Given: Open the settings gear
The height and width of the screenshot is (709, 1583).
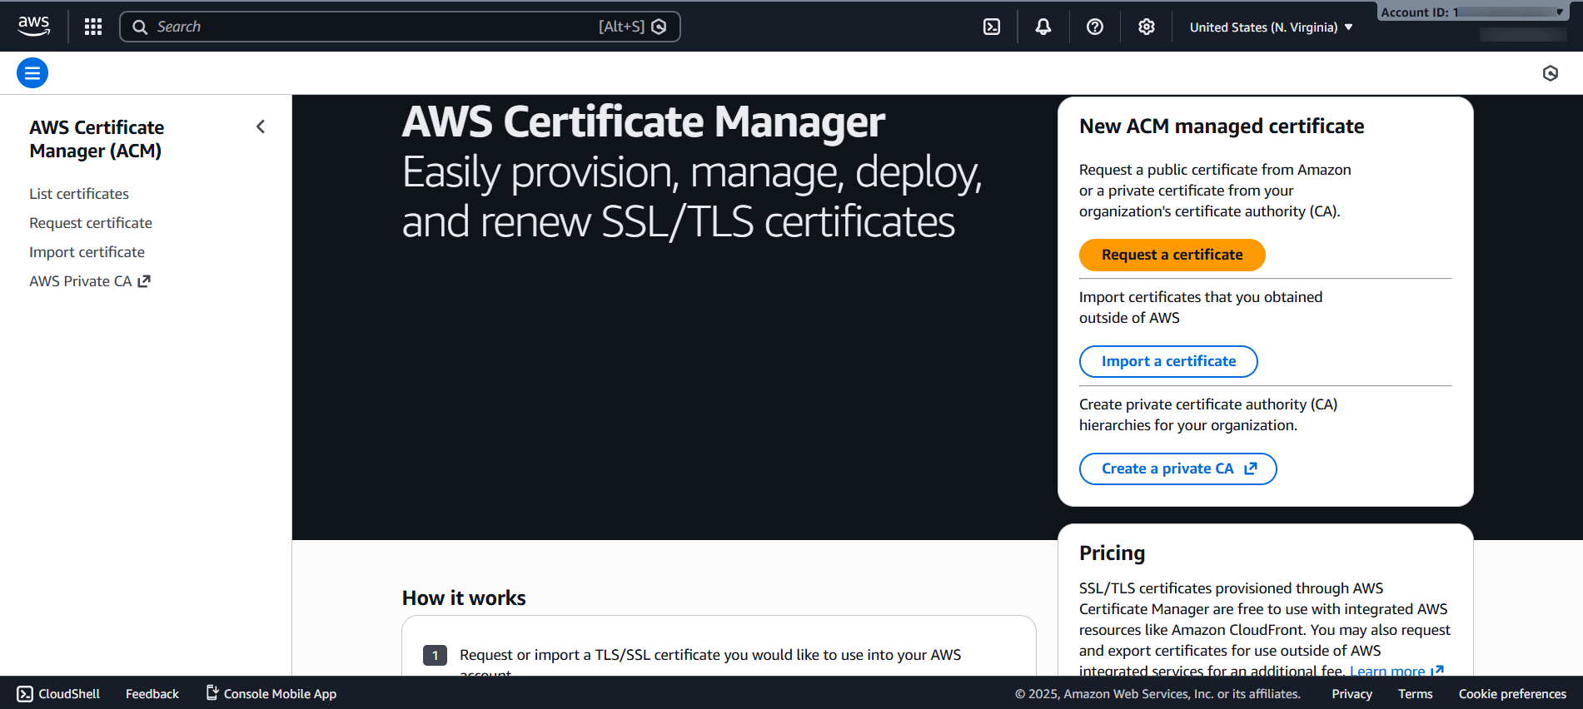Looking at the screenshot, I should (x=1147, y=27).
